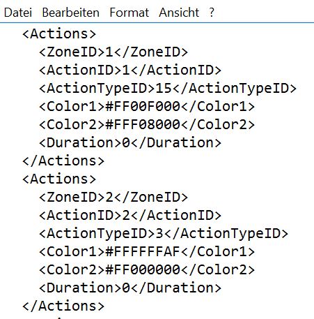Click the first closing </Actions> tag
The width and height of the screenshot is (314, 319).
(63, 161)
